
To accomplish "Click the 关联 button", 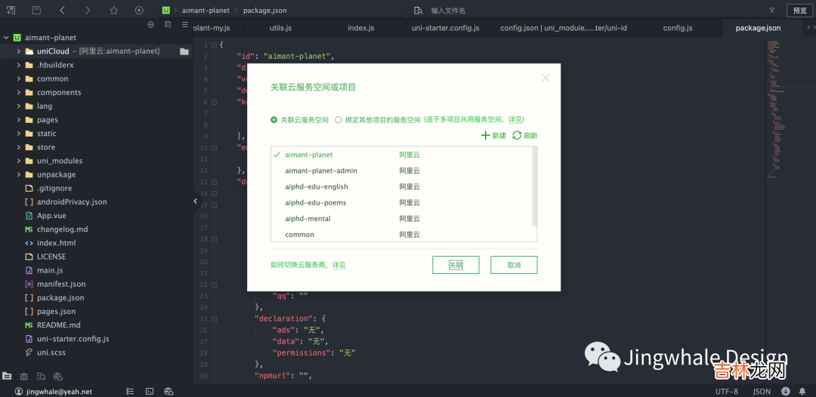I will (x=456, y=265).
